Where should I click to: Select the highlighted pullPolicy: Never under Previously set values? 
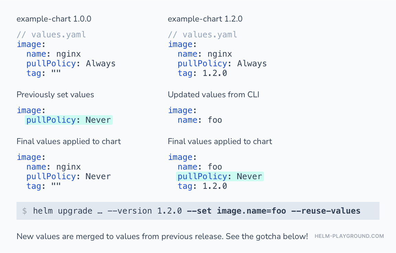[69, 120]
